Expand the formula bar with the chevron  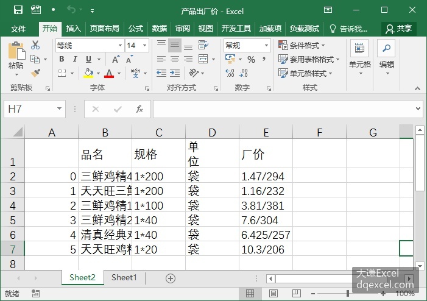pos(418,108)
